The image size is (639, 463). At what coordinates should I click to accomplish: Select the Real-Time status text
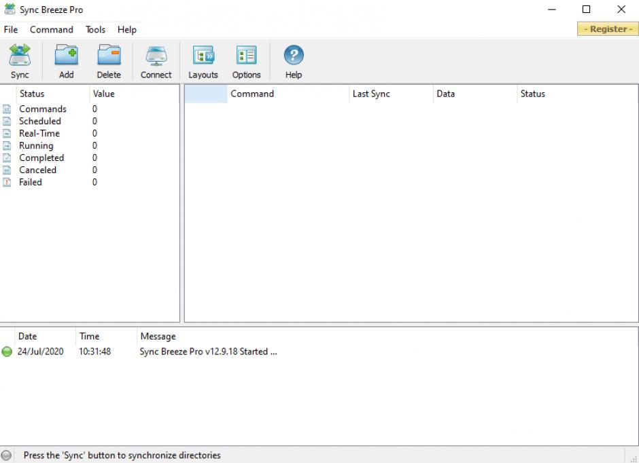39,134
